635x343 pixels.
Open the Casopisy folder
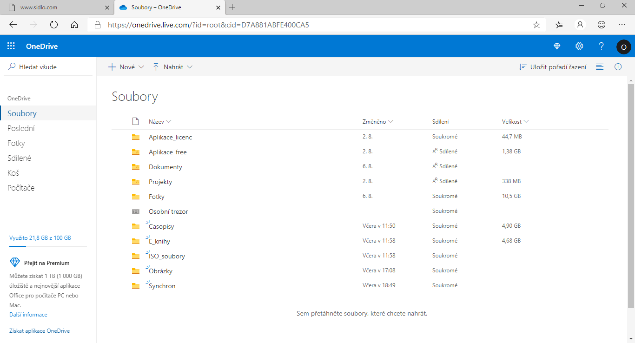click(161, 226)
